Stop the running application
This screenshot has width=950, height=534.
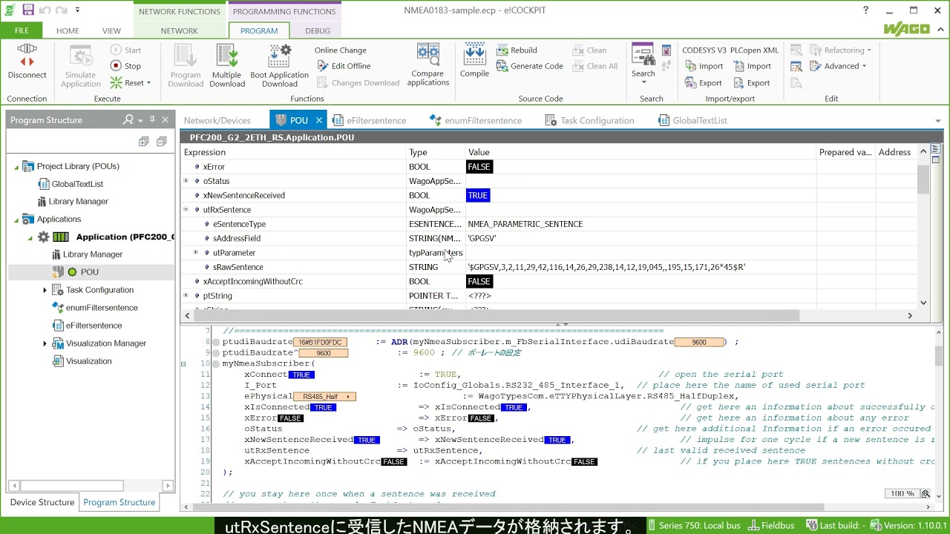tap(125, 66)
